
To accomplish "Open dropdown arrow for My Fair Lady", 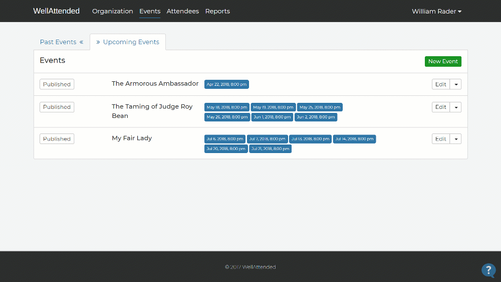I will (x=455, y=138).
